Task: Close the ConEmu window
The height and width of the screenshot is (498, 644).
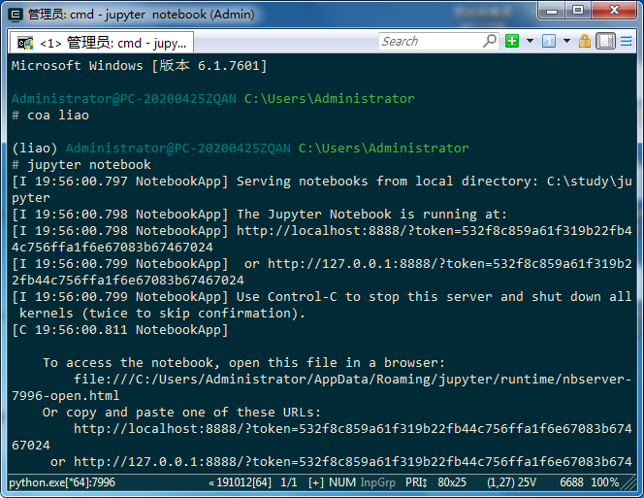Action: pos(614,11)
